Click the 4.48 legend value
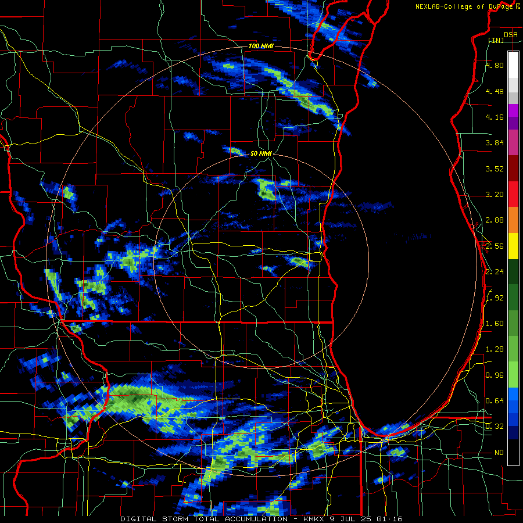523x523 pixels. pyautogui.click(x=495, y=91)
